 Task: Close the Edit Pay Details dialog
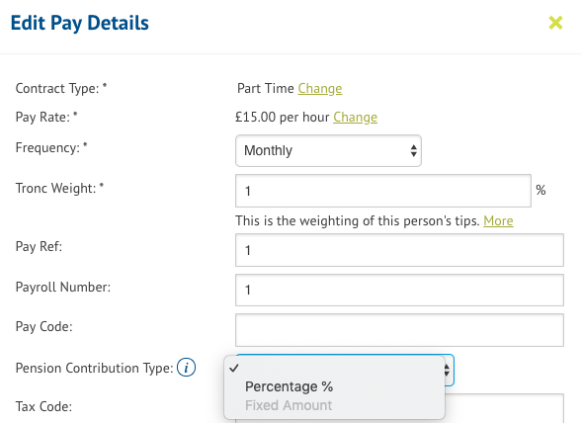tap(555, 23)
